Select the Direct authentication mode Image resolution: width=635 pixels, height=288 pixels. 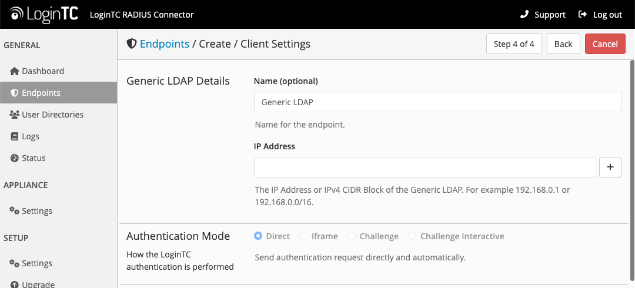pyautogui.click(x=258, y=236)
